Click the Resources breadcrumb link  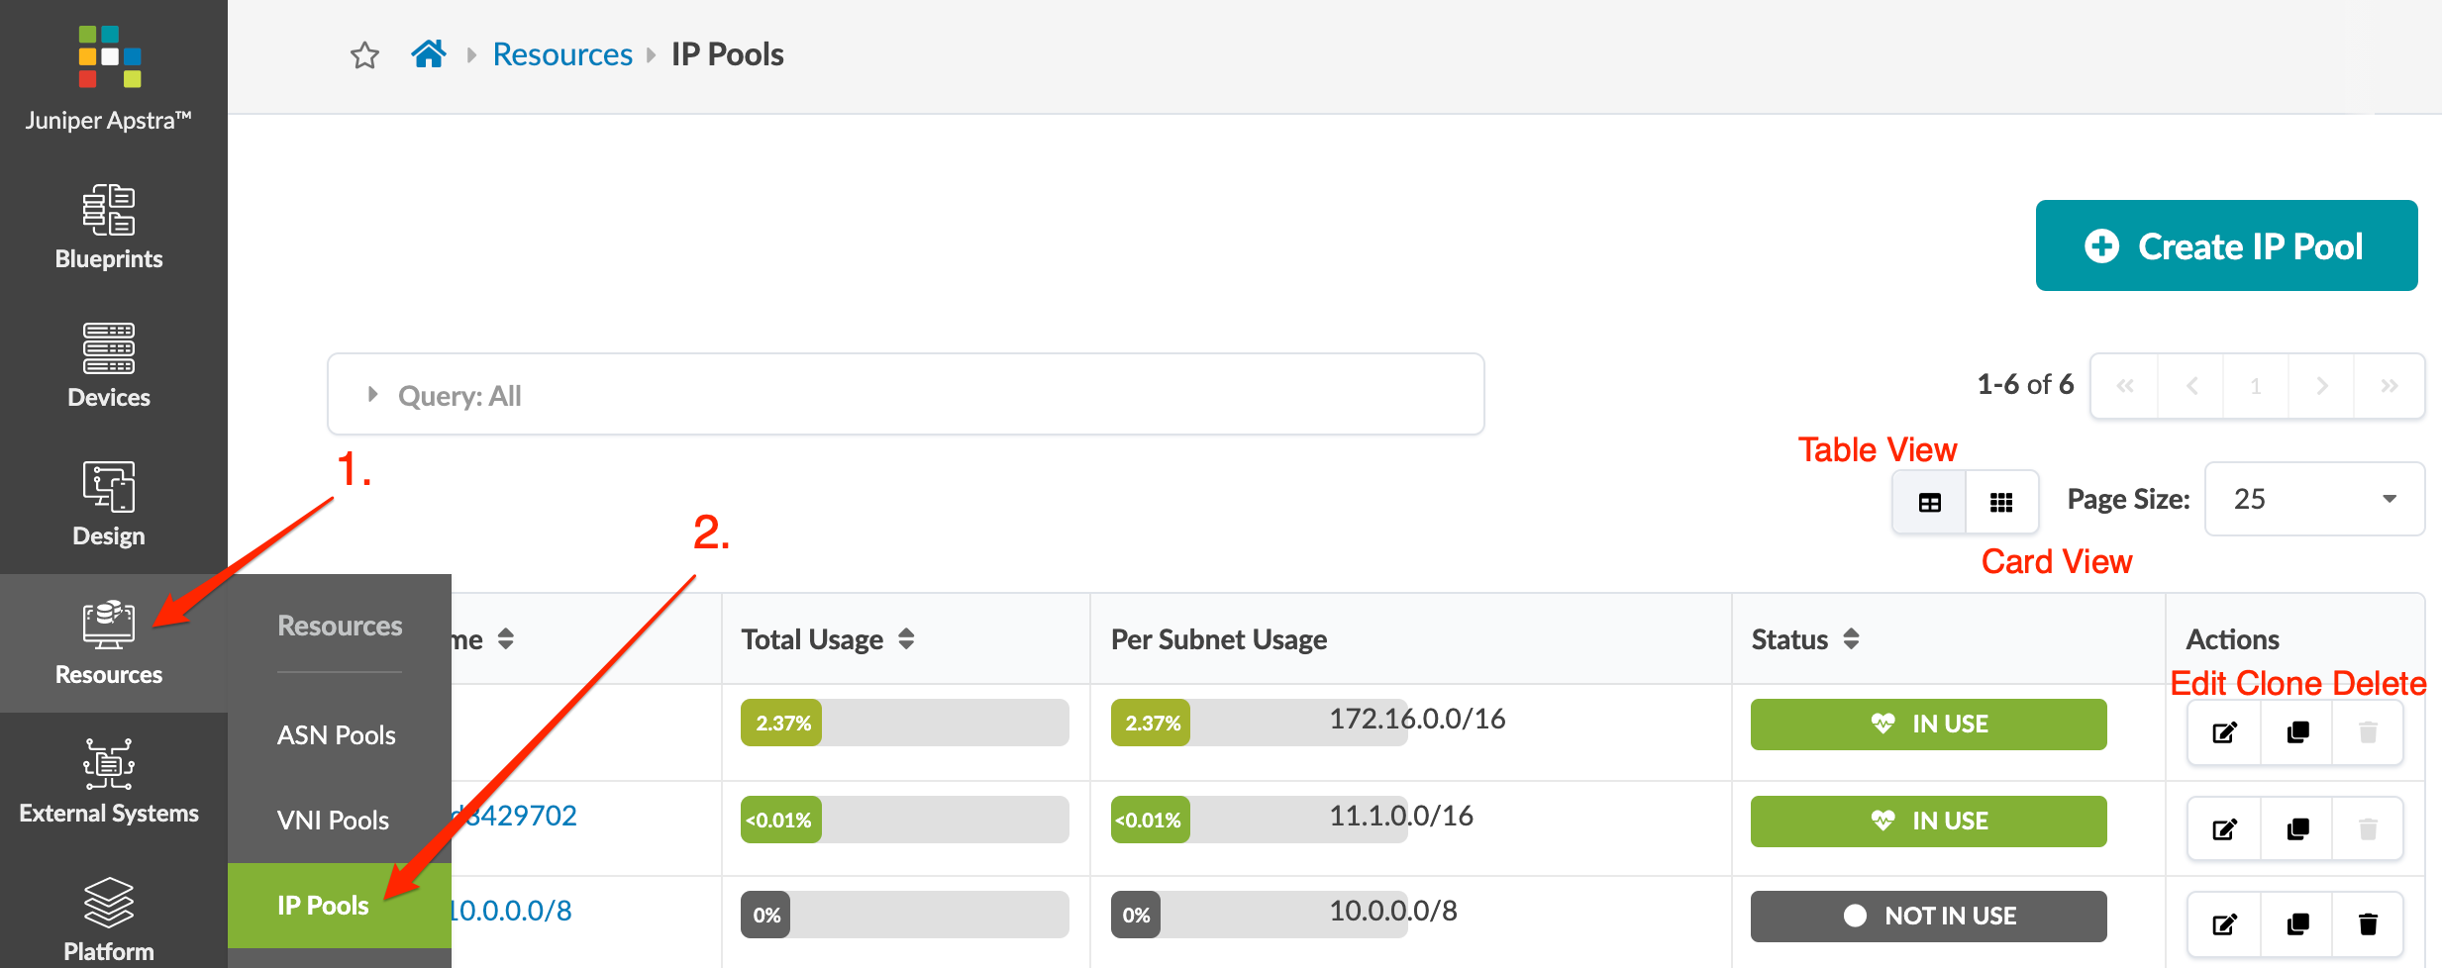click(562, 54)
